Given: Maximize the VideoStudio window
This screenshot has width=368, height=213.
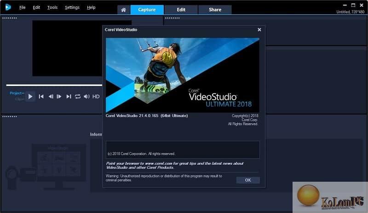Looking at the screenshot, I should 353,5.
